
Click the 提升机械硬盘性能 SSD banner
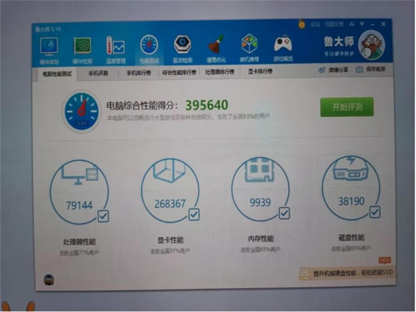347,273
